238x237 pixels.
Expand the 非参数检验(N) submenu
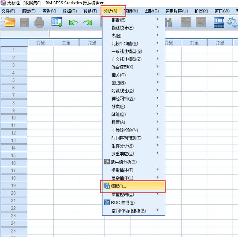click(x=134, y=130)
